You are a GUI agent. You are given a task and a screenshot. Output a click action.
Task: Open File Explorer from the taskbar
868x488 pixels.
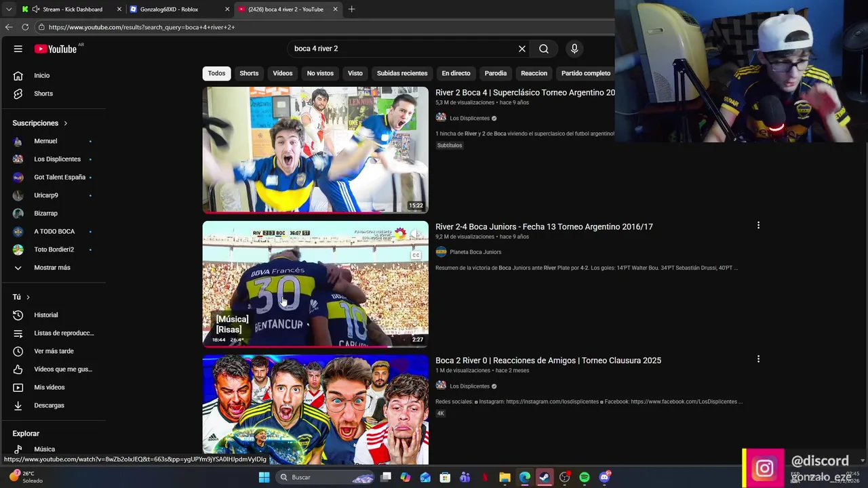point(505,477)
